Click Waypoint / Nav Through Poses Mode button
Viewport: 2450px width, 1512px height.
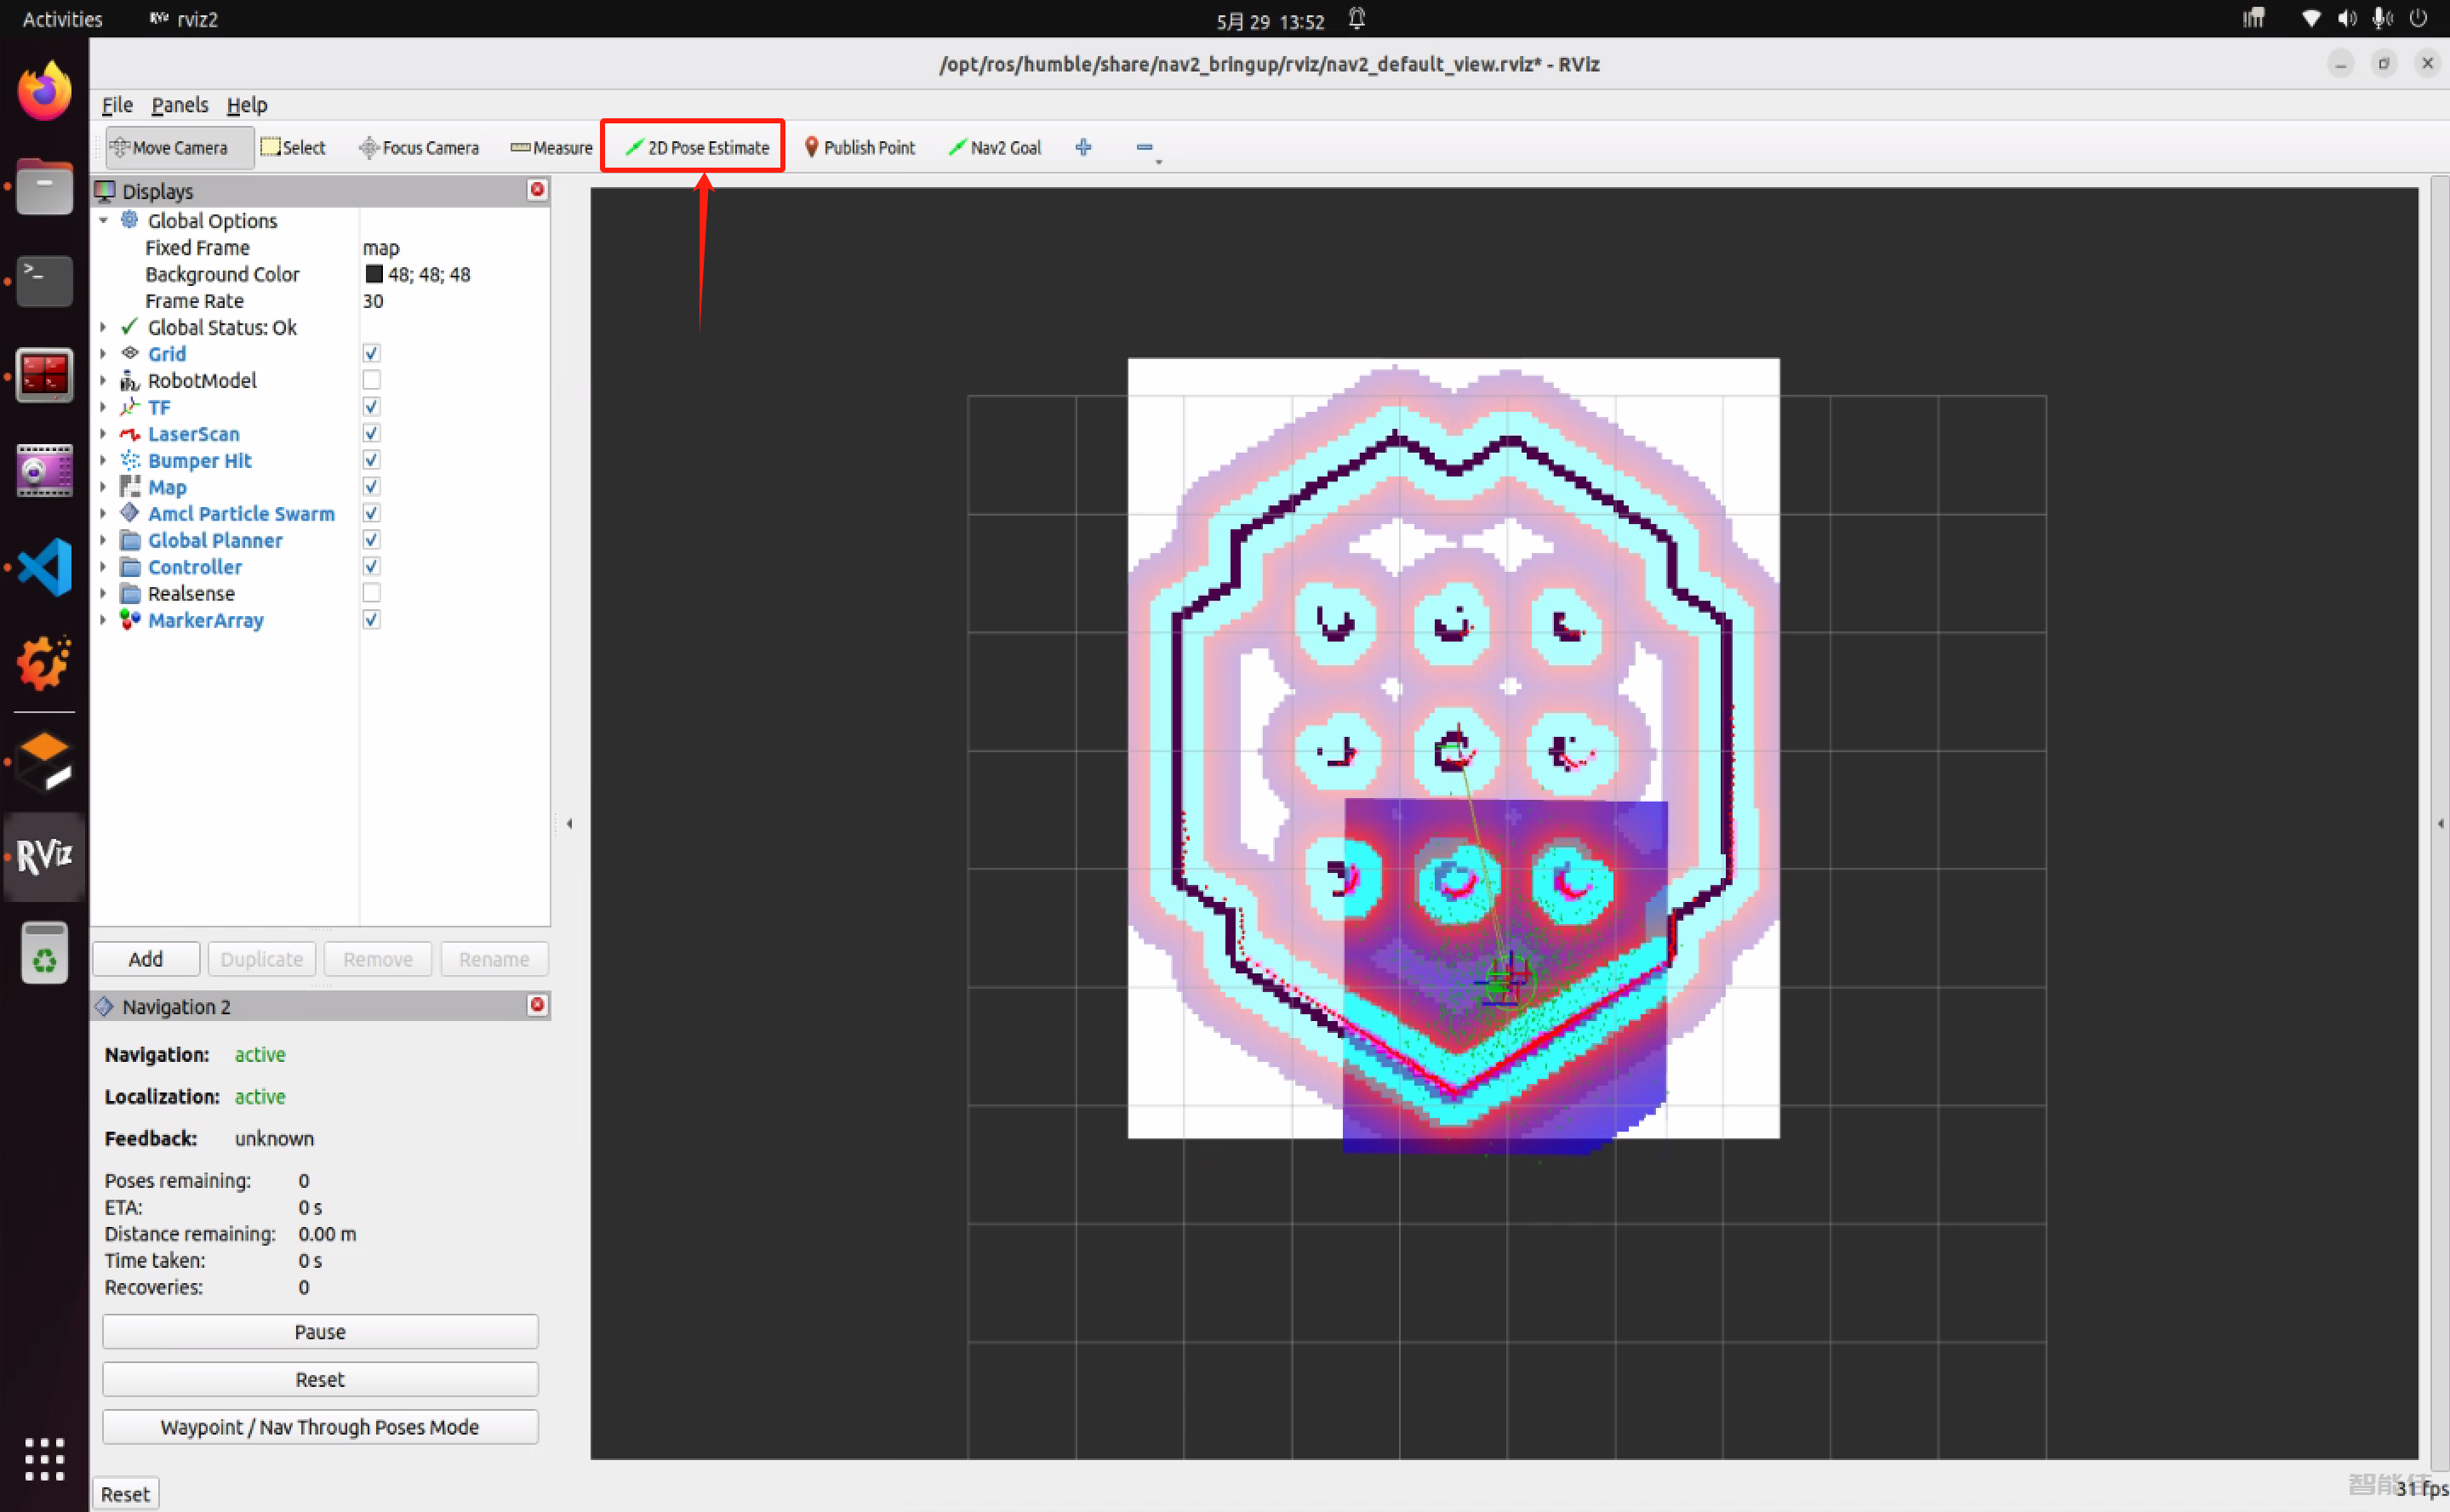(x=320, y=1426)
